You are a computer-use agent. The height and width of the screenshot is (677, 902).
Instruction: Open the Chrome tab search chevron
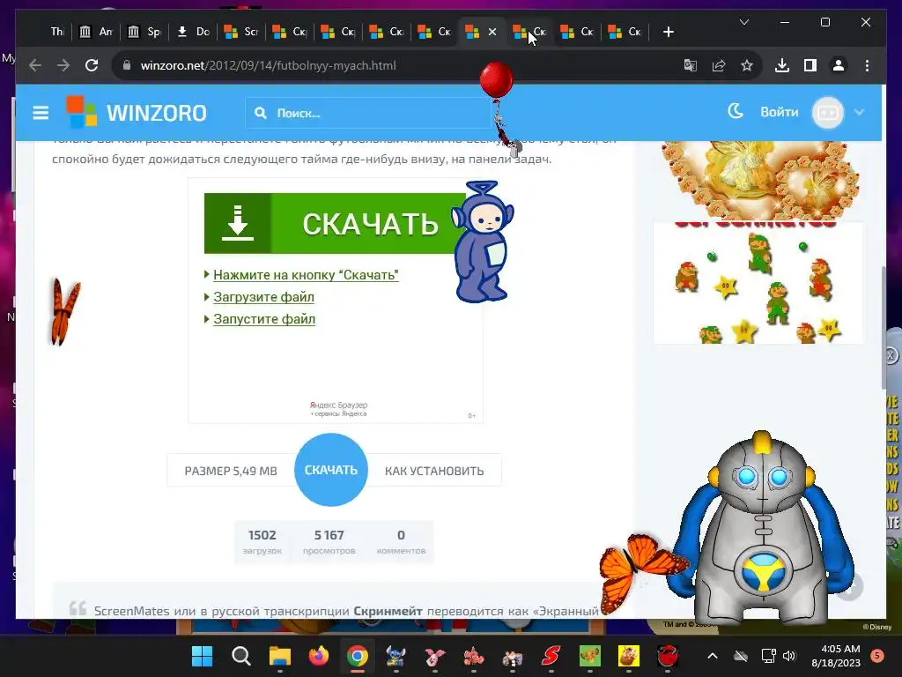click(743, 22)
